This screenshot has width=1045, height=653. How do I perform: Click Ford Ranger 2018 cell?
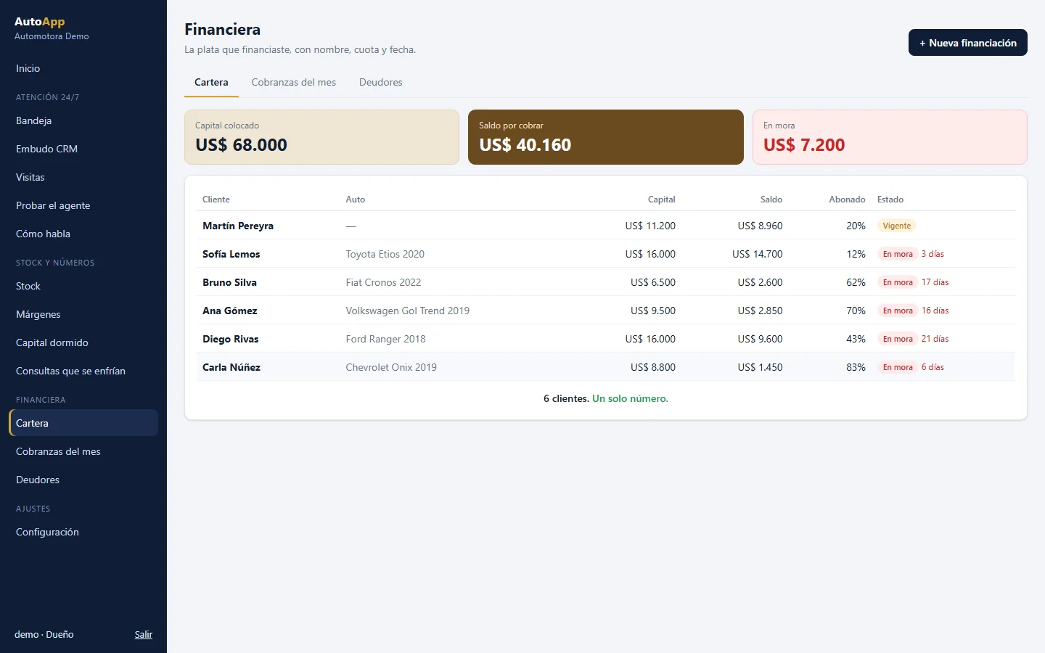(x=385, y=339)
